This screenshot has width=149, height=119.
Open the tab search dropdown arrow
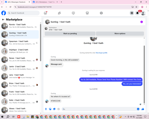(2, 2)
